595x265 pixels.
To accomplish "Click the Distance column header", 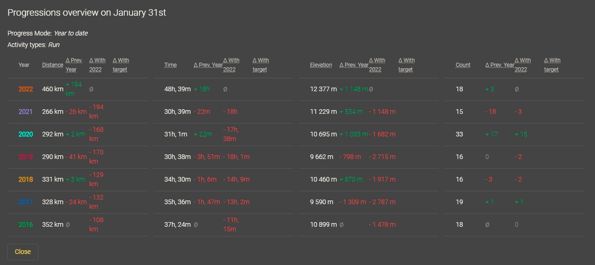I will (52, 65).
